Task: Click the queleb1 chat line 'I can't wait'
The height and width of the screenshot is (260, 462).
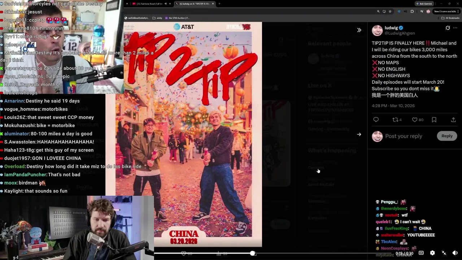Action: (401, 222)
